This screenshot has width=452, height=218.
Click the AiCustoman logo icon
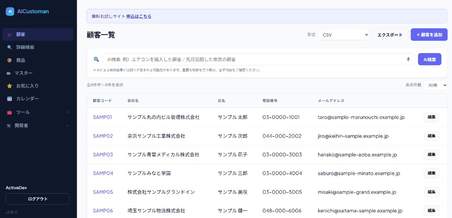(x=10, y=11)
